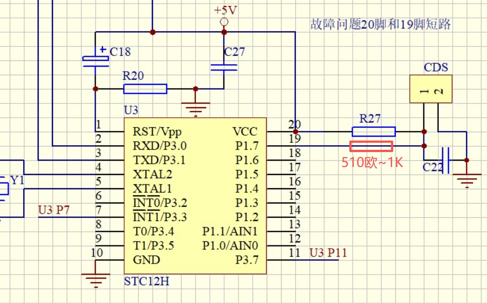Click the CDS connector component
Screen dimensions: 487x303
coord(430,89)
